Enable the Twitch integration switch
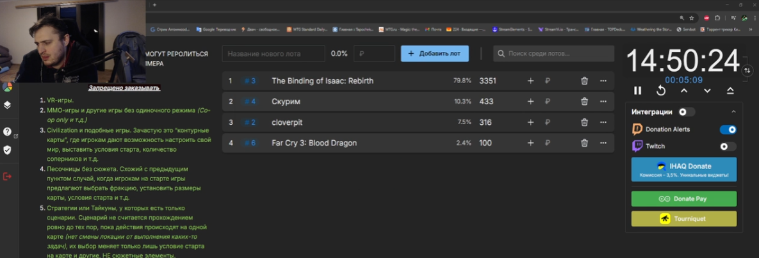This screenshot has height=258, width=759. (x=728, y=146)
